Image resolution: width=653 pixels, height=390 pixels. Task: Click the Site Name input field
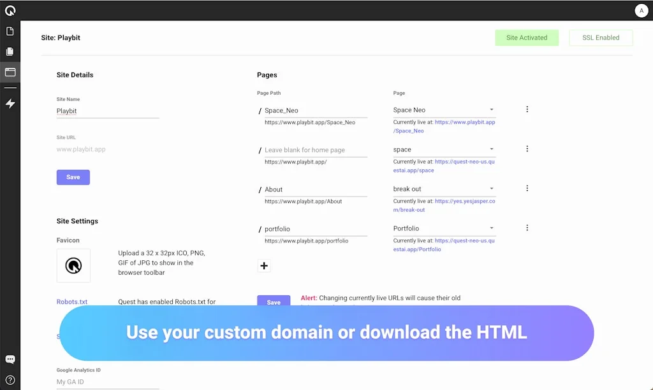pos(108,111)
